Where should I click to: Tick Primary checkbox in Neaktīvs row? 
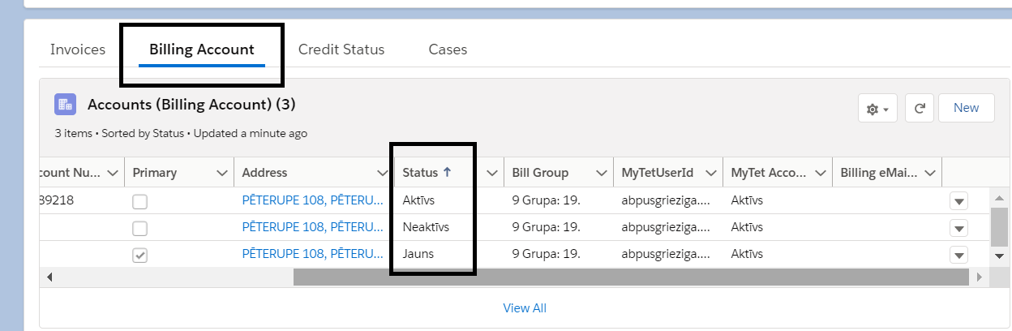(x=140, y=228)
